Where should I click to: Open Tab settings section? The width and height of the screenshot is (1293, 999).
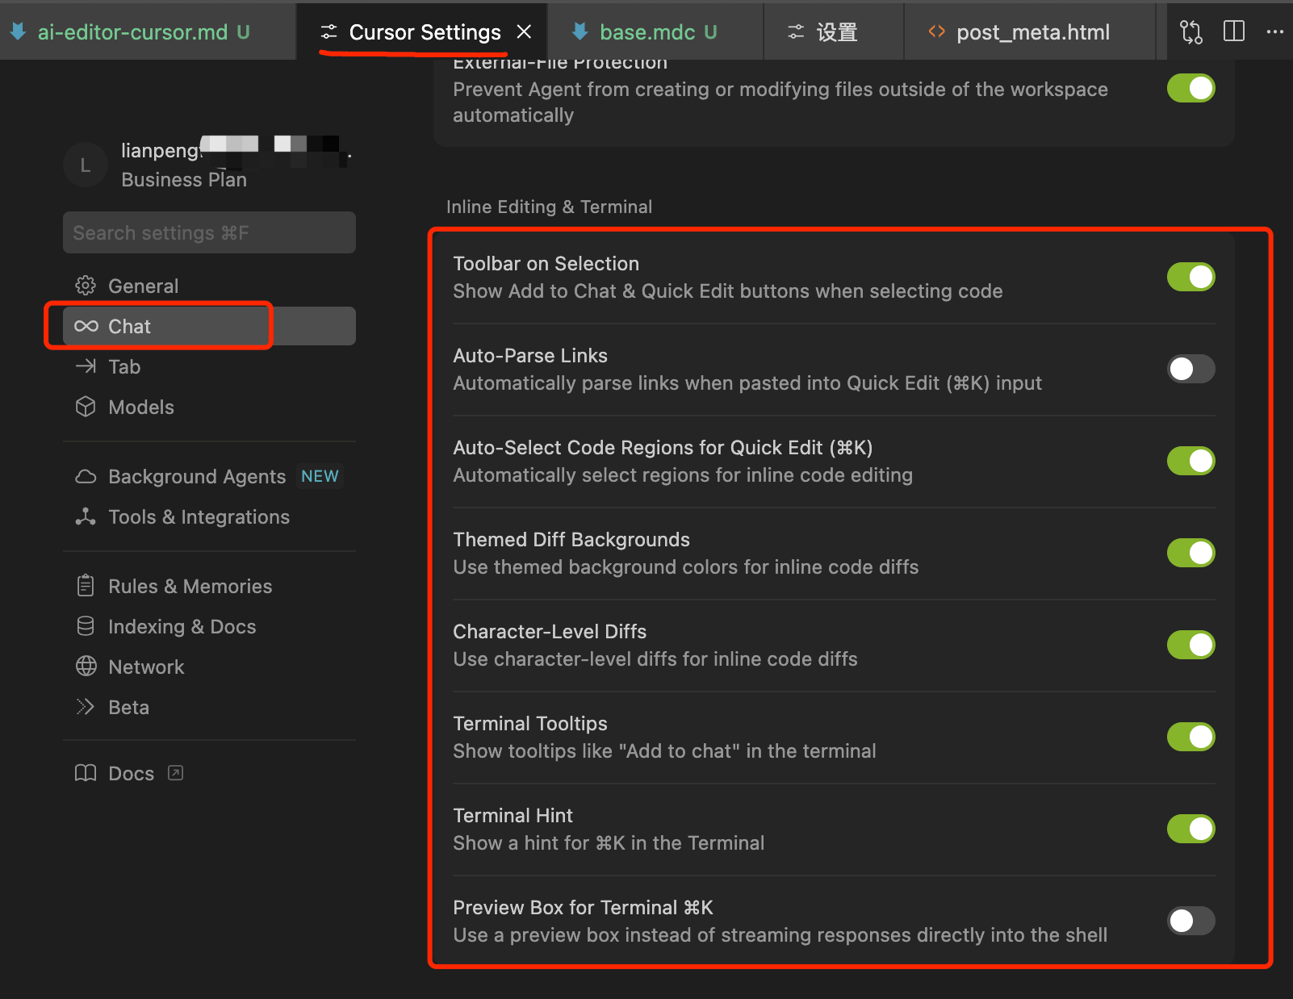[x=209, y=366]
